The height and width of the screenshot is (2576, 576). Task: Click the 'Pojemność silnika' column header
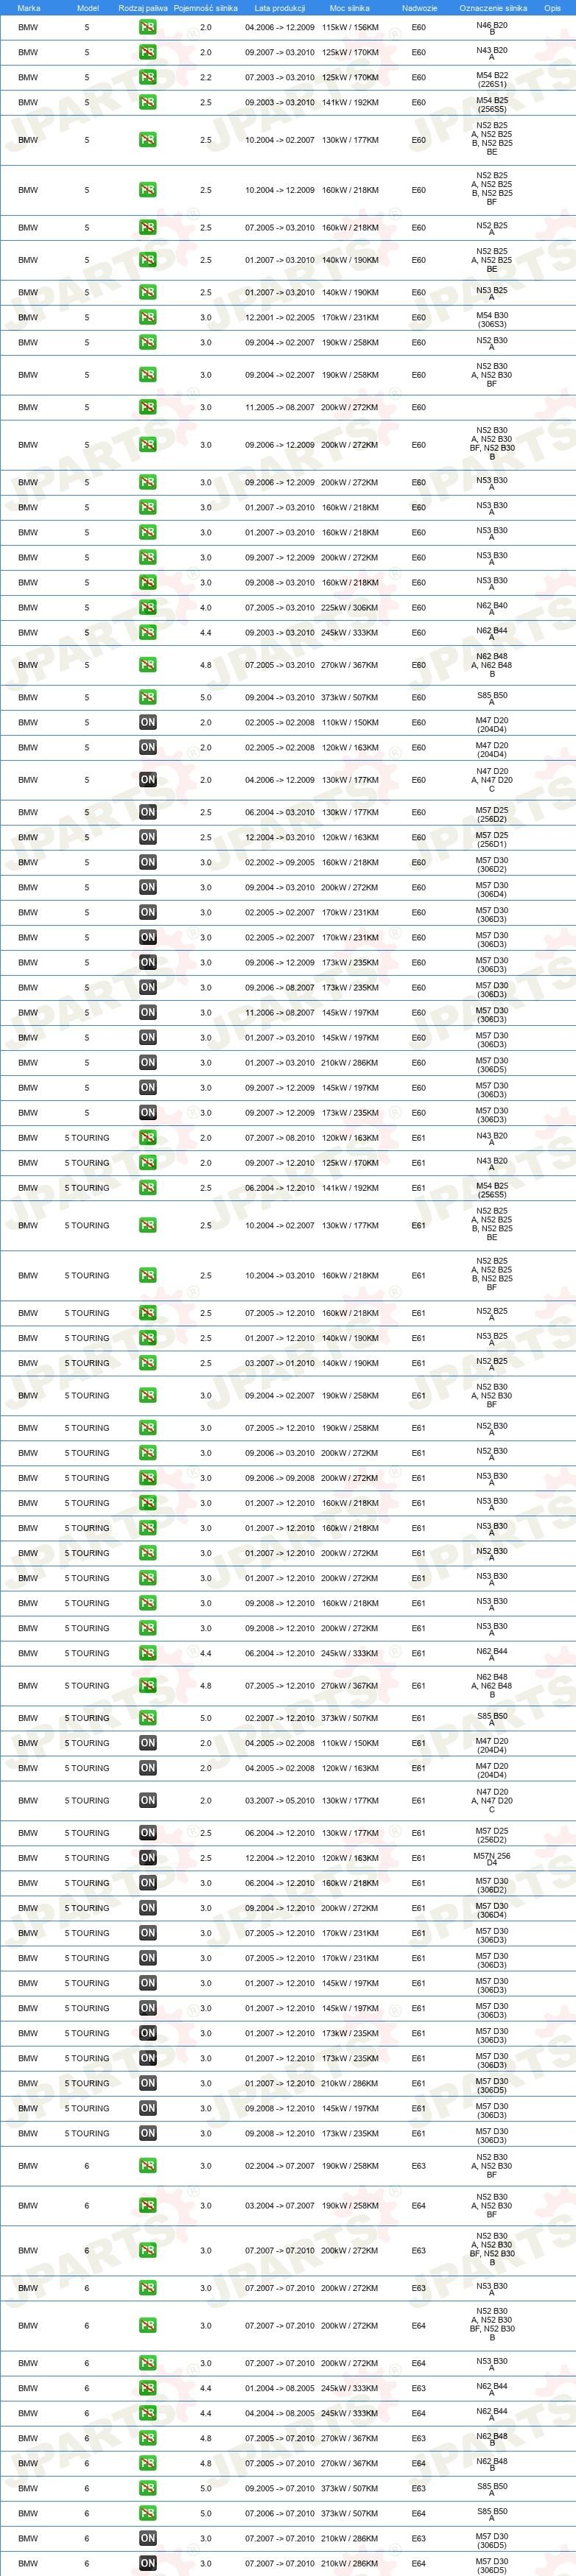pyautogui.click(x=206, y=8)
